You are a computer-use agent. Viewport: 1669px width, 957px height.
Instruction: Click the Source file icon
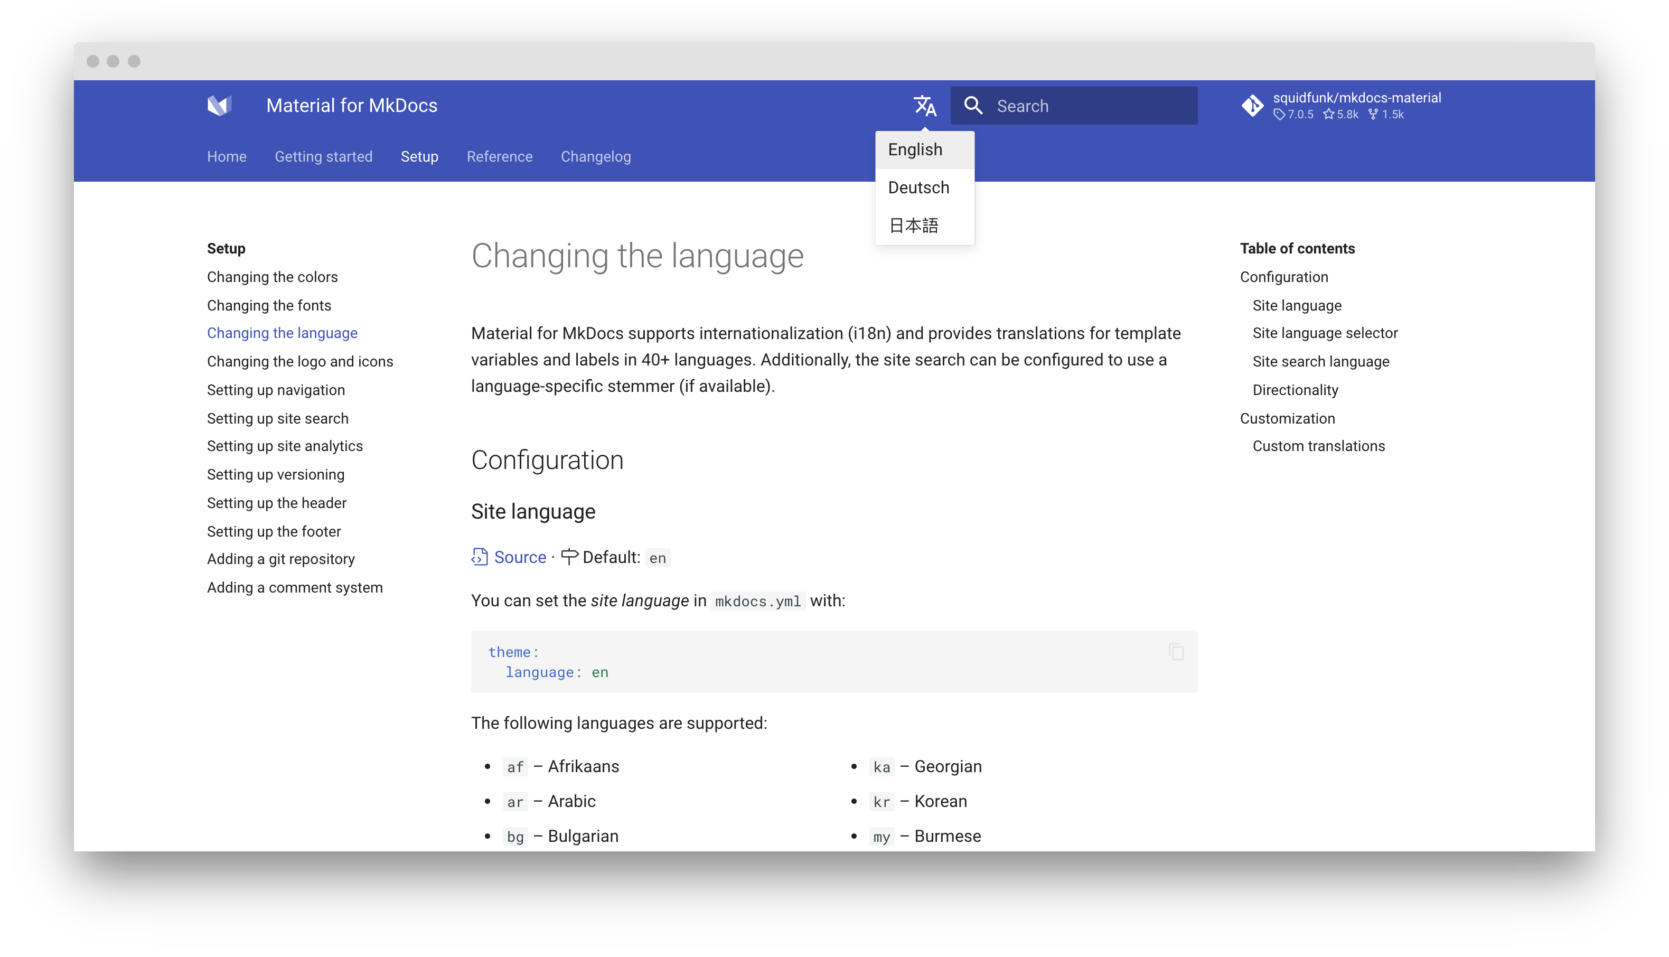click(480, 557)
